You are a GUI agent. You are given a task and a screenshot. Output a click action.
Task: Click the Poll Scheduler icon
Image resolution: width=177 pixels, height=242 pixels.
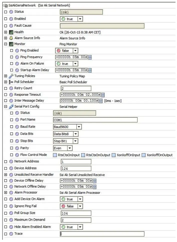click(11, 82)
